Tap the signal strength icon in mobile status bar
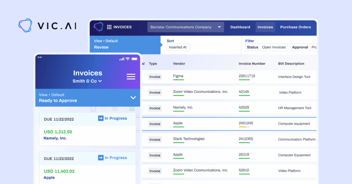Viewport: 352px width, 184px height. pyautogui.click(x=122, y=59)
